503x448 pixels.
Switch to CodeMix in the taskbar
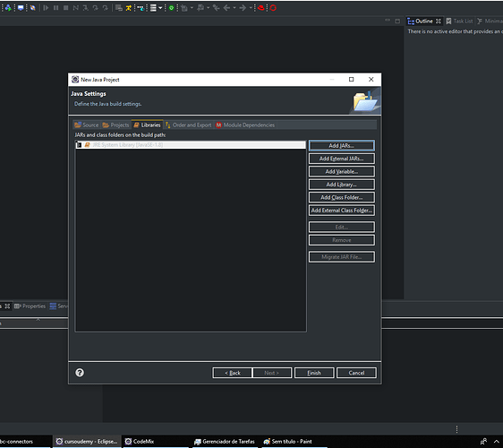click(140, 441)
